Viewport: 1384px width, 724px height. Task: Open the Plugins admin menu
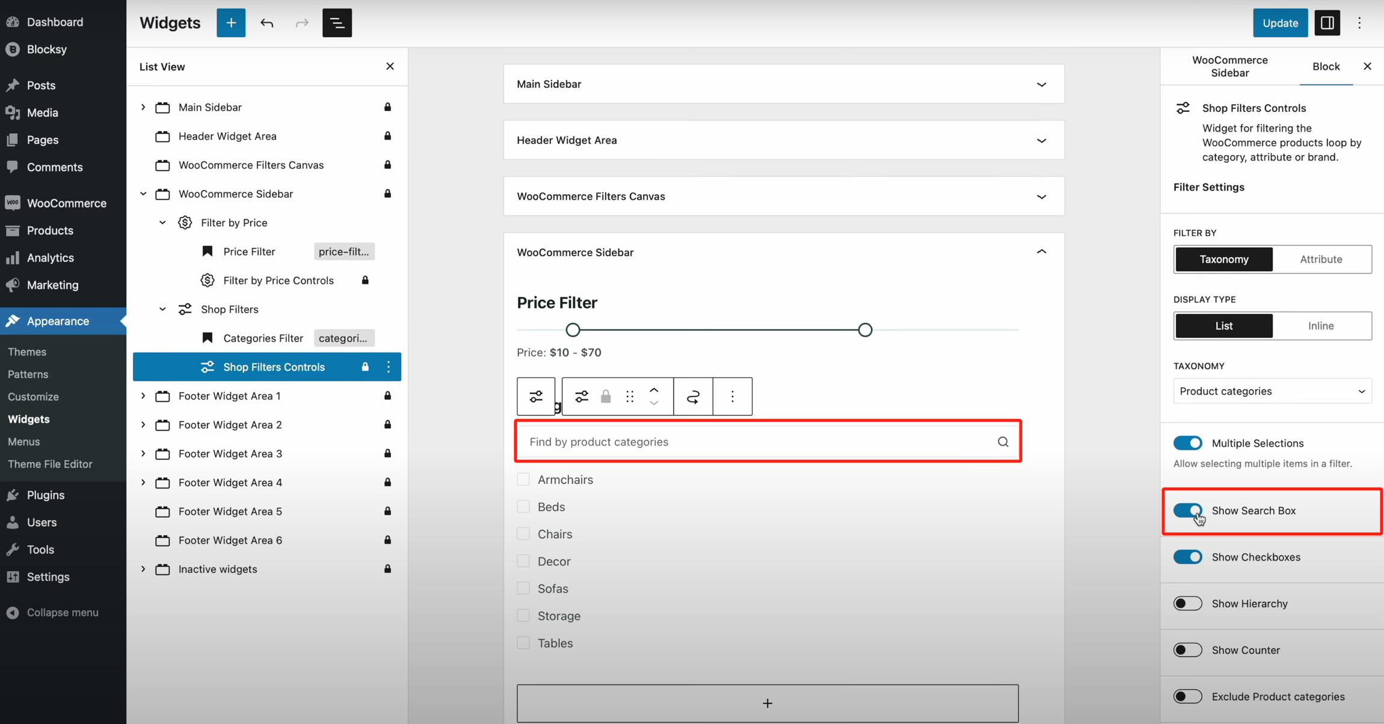click(x=45, y=495)
